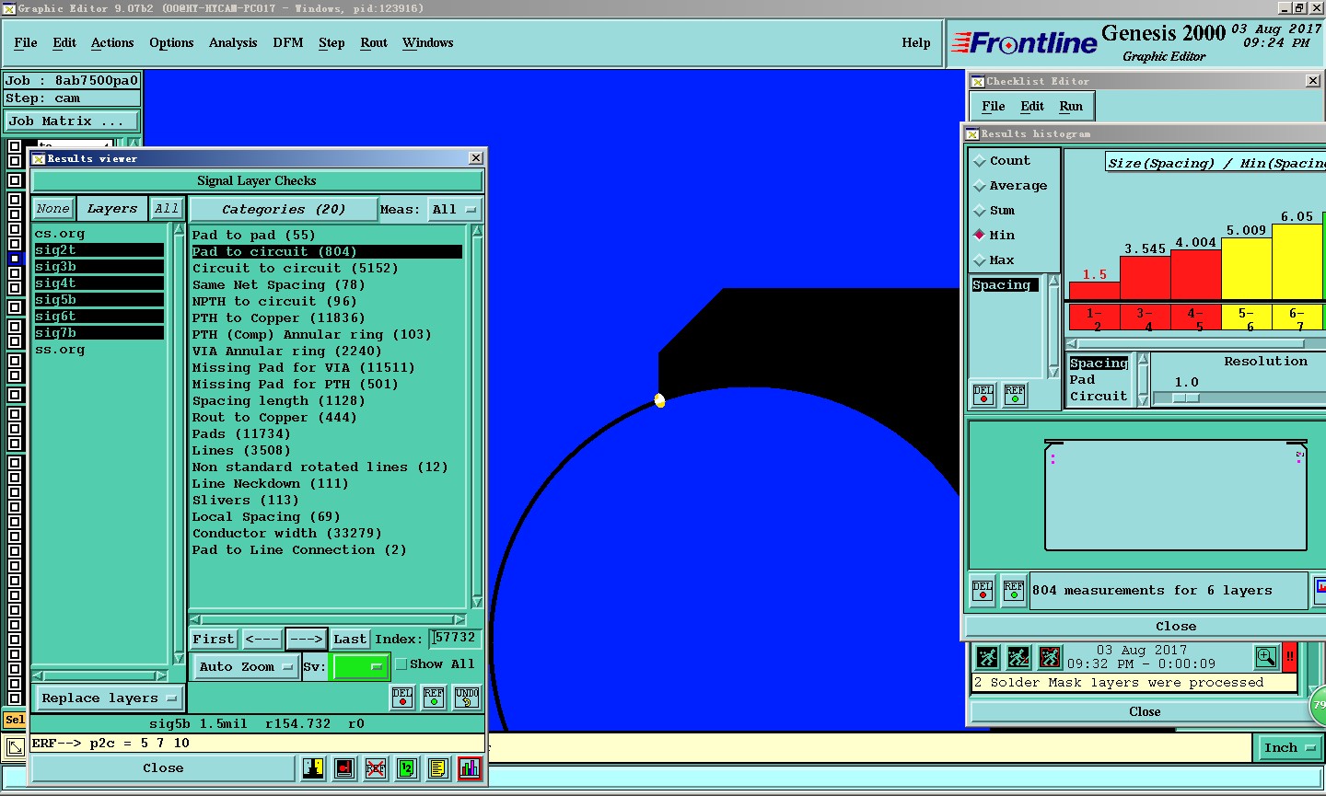Open the results histogram bar-chart icon
Screen dimensions: 1326x796
(x=470, y=768)
